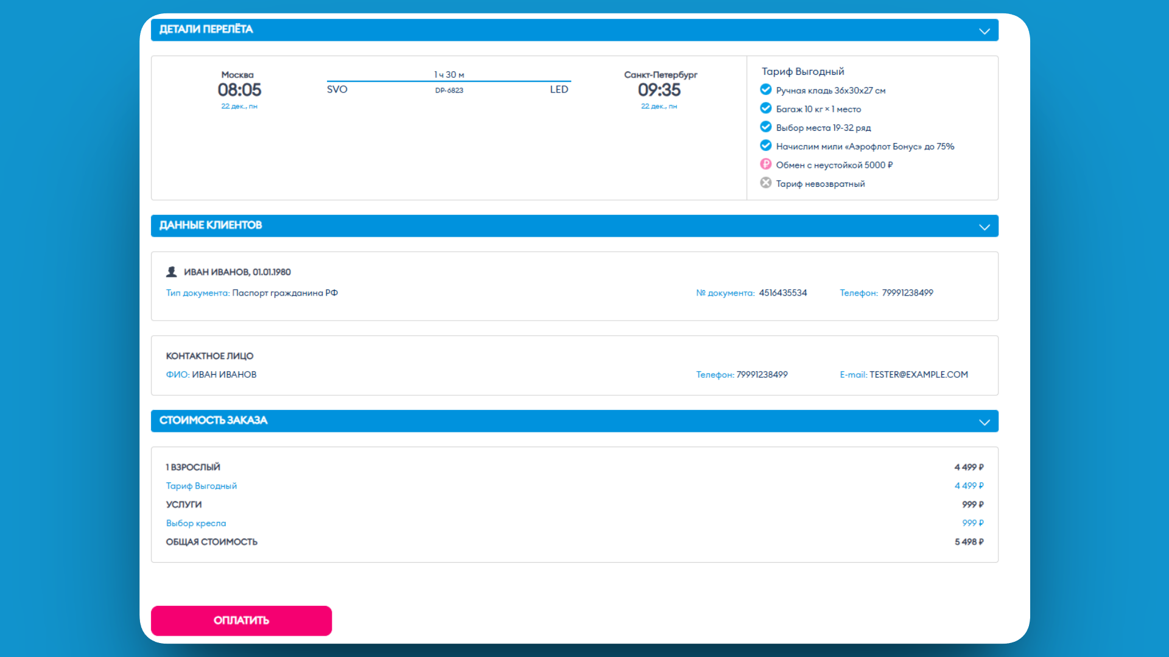Click checkmark icon beside seat selection 19-32 row

pos(765,127)
